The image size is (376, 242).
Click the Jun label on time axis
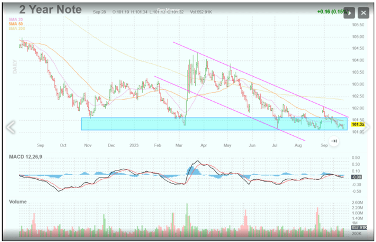[252, 145]
